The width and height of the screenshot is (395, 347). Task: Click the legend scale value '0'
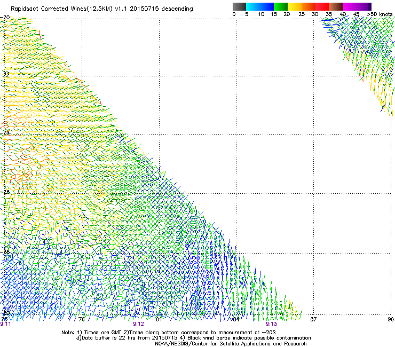[x=234, y=14]
